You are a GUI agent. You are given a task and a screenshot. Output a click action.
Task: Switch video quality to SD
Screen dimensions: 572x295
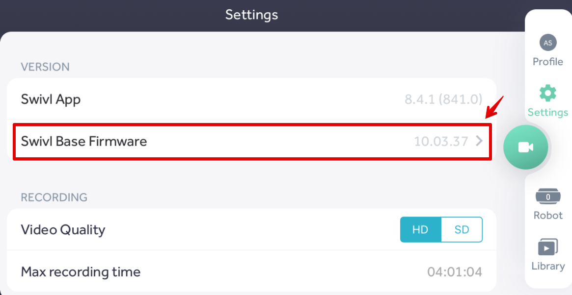(x=462, y=230)
